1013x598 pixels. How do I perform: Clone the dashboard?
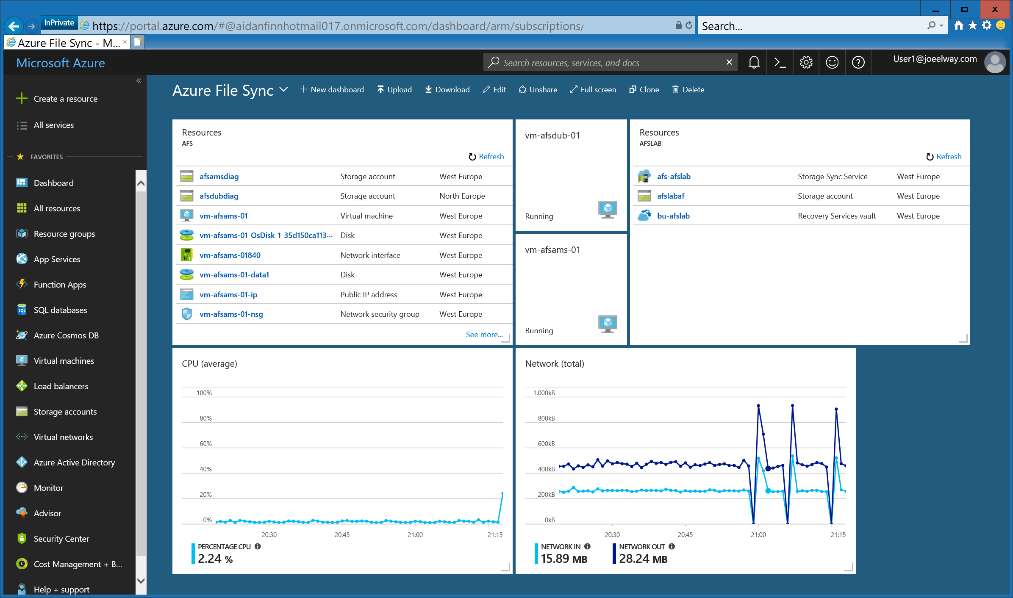pyautogui.click(x=644, y=90)
